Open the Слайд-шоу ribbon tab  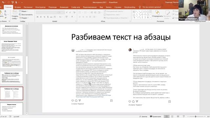[x=75, y=7]
